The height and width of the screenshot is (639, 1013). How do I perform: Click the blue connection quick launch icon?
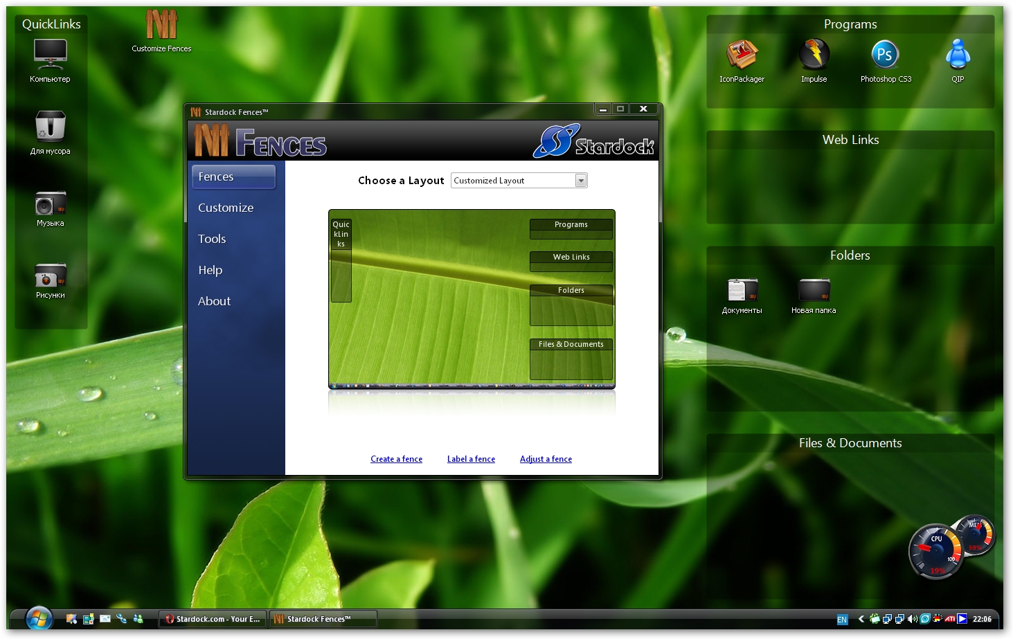click(x=121, y=619)
